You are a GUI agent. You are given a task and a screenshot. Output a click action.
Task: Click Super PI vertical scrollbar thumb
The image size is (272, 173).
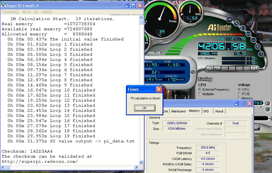pos(141,22)
